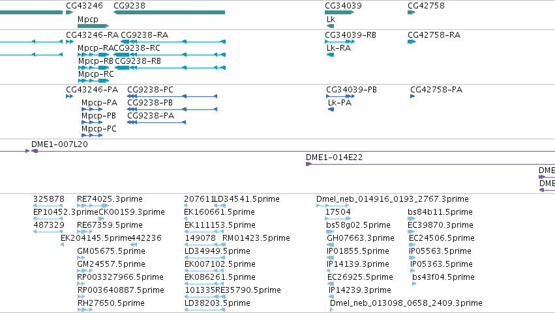Click transcript CG43246-RA

(x=92, y=35)
